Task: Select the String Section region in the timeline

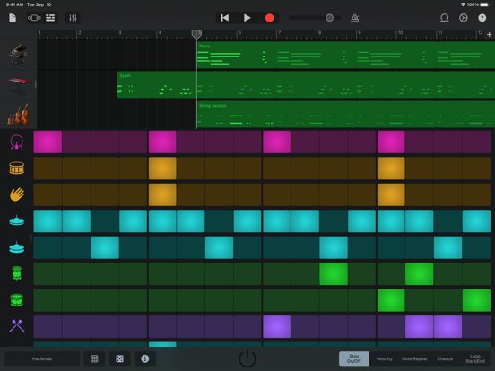Action: [x=346, y=114]
